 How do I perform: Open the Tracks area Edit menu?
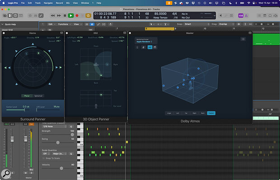pyautogui.click(x=52, y=24)
